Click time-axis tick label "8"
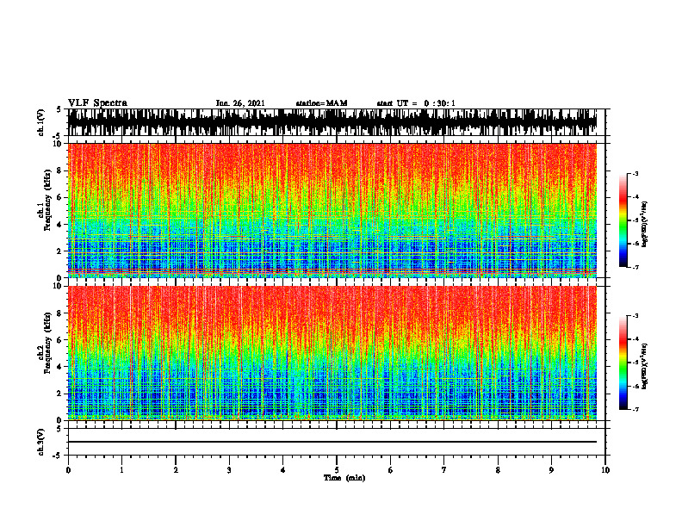This screenshot has height=527, width=682. (x=498, y=470)
